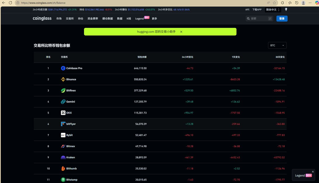
Task: Go back using the browser back arrow
Action: pyautogui.click(x=4, y=3)
